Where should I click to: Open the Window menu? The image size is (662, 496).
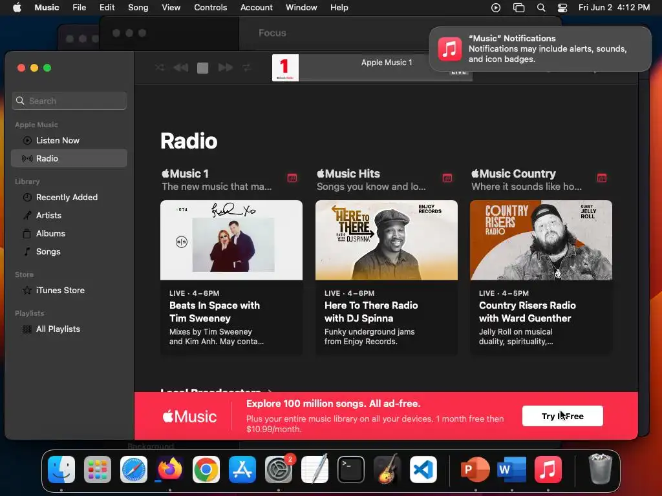(x=301, y=8)
